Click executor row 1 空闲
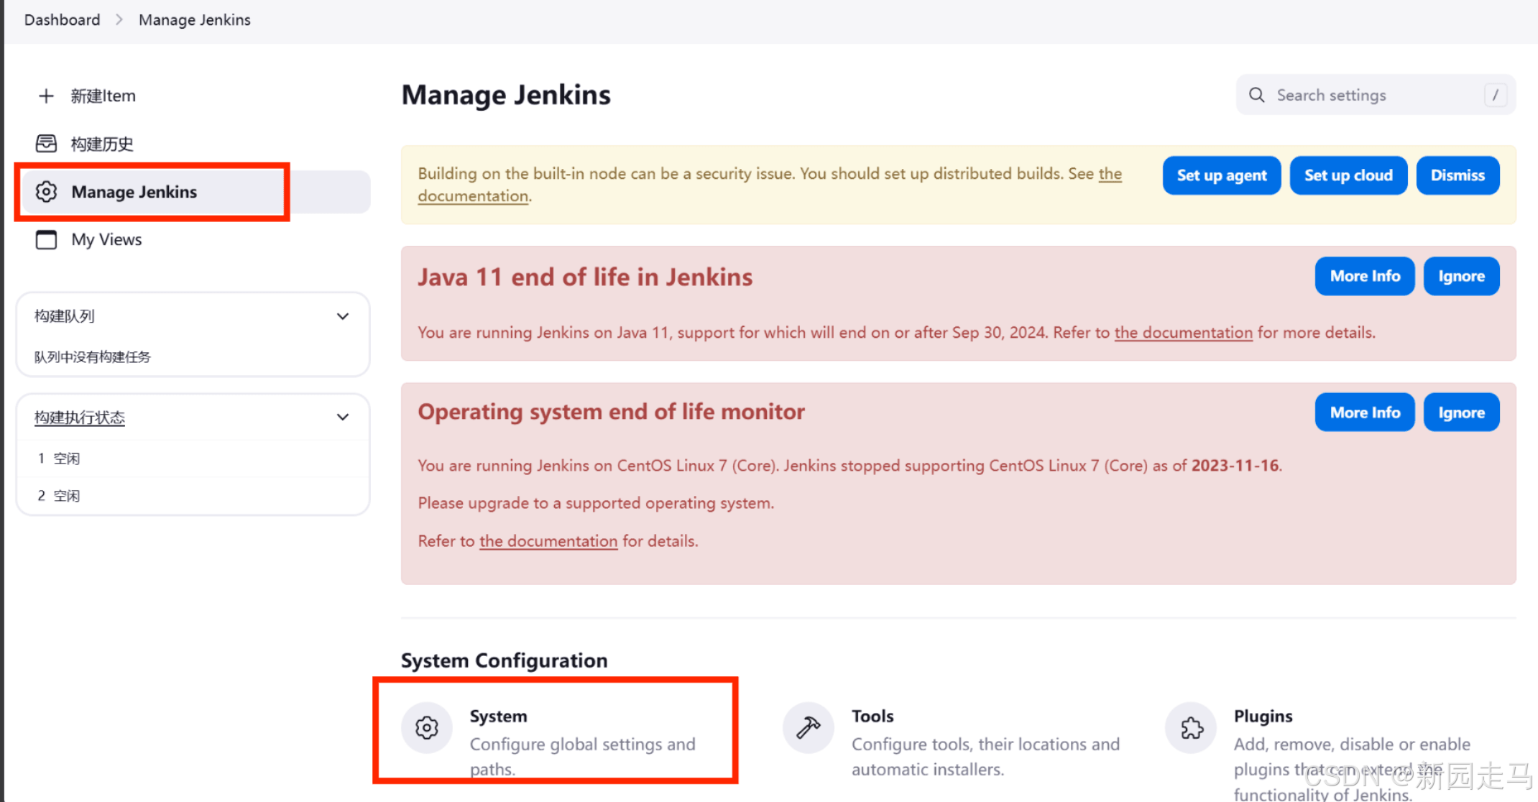The width and height of the screenshot is (1538, 802). [193, 458]
